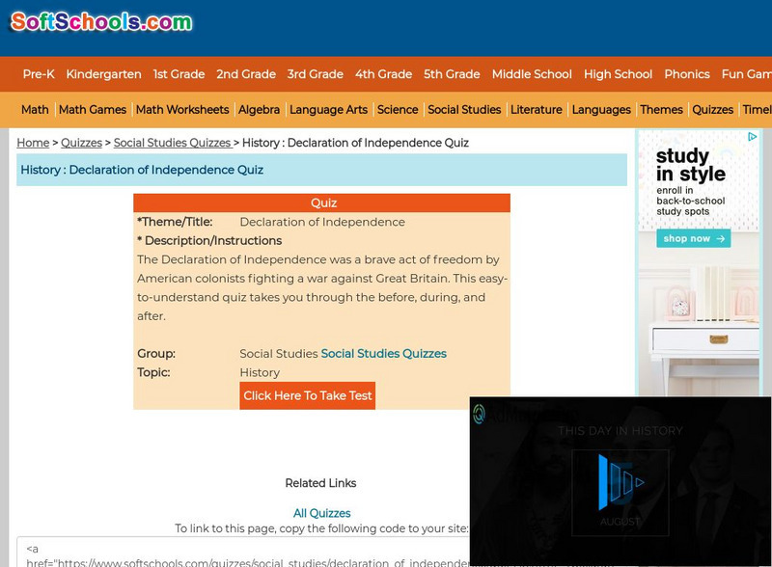Click the orange Quiz header bar
772x567 pixels.
click(322, 202)
